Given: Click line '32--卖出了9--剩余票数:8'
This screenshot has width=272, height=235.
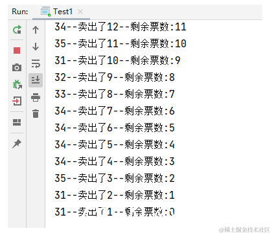Looking at the screenshot, I should (115, 77).
